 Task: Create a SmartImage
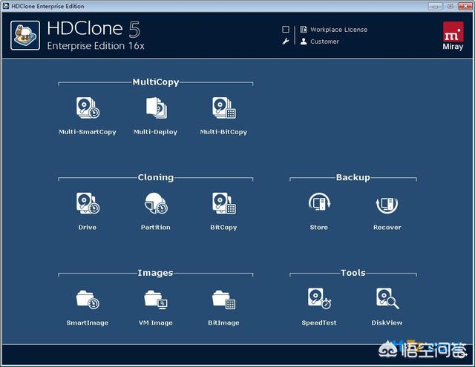[88, 300]
